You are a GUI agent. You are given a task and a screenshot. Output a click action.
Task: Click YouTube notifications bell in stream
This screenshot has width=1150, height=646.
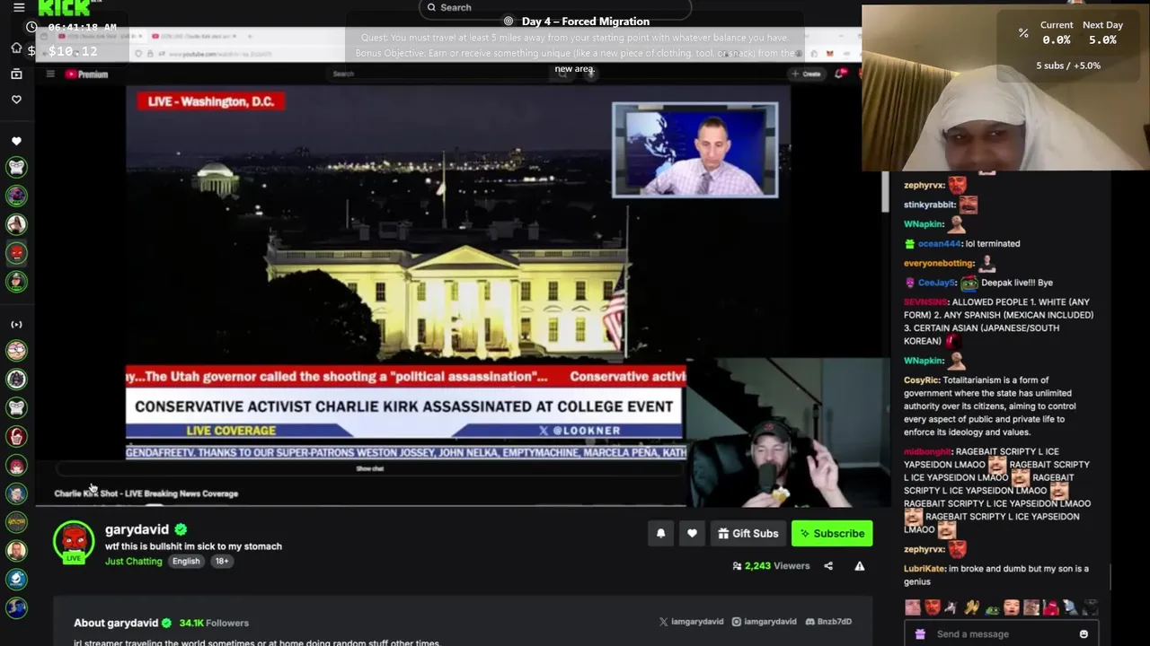[x=839, y=74]
